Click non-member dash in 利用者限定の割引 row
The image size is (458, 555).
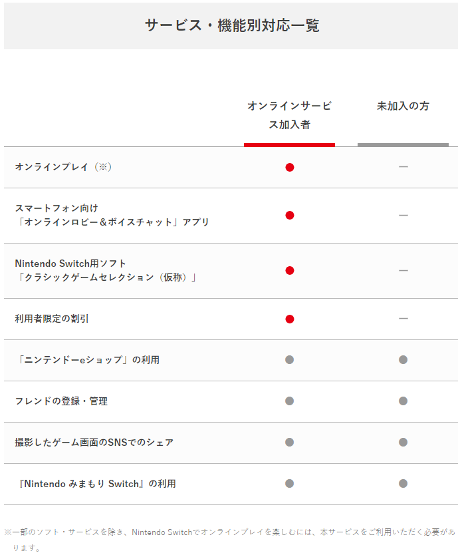coord(403,319)
